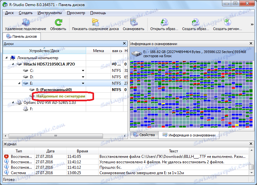Screen dimensions: 257x185
Task: Open the Создать menu
Action: click(x=26, y=13)
